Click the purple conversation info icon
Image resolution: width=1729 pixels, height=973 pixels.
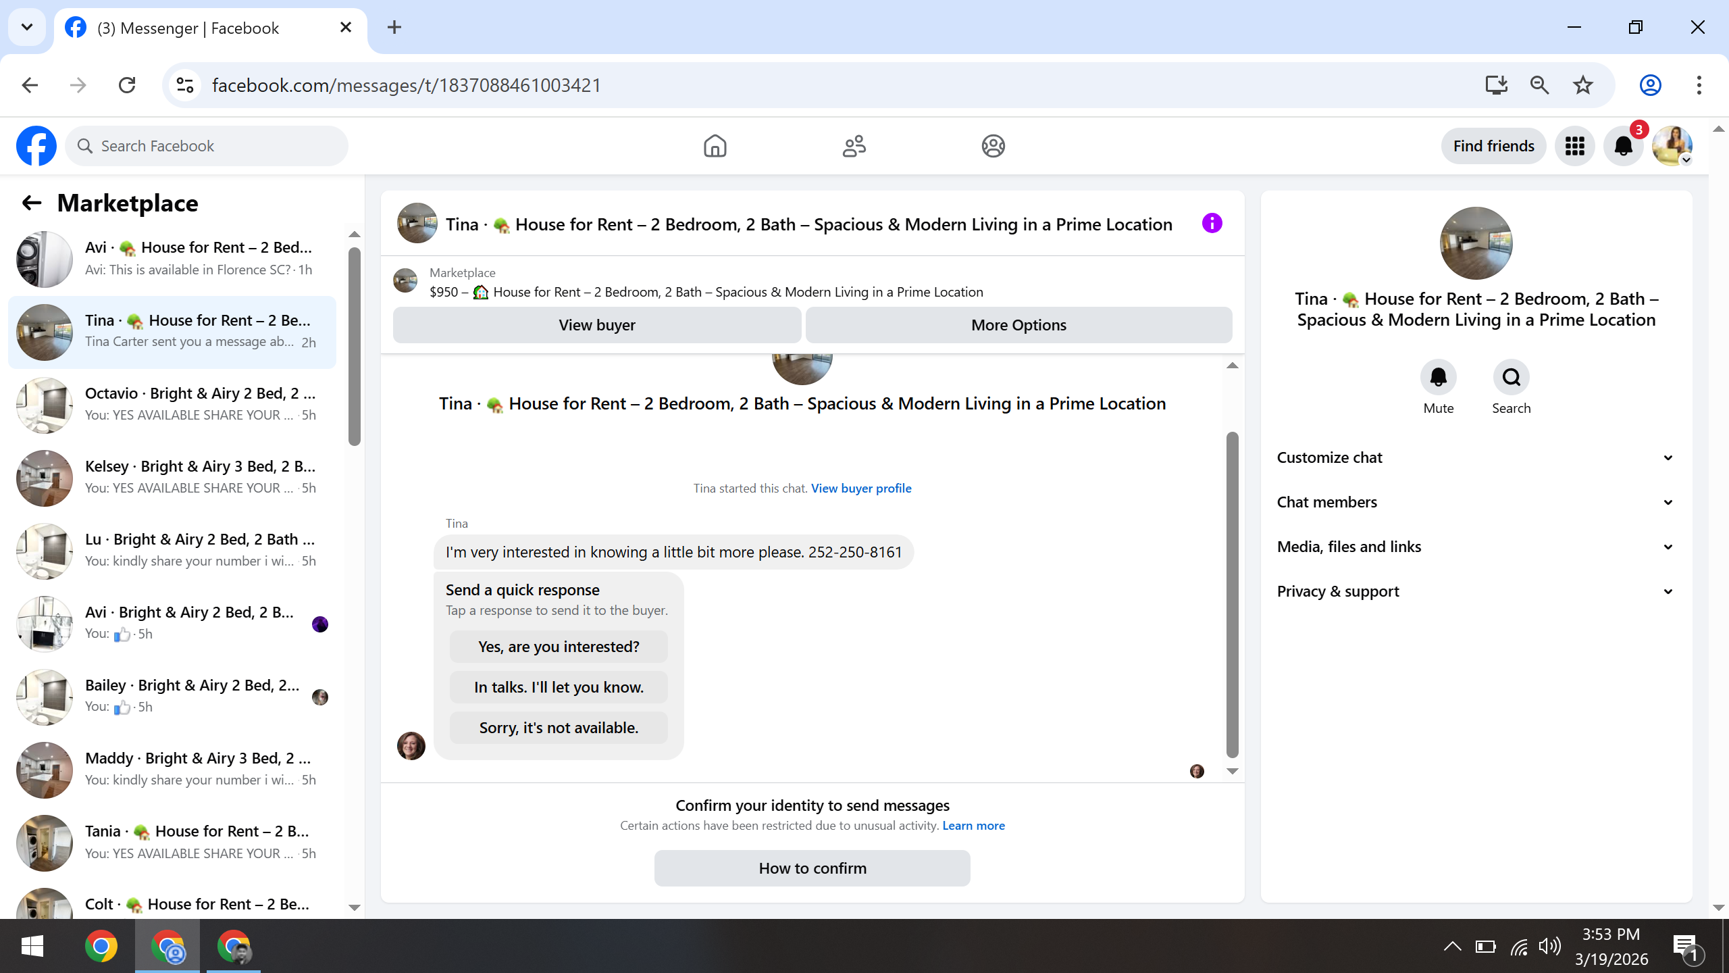pyautogui.click(x=1212, y=224)
